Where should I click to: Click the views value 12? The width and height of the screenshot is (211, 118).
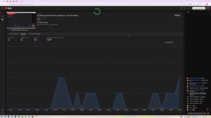click(35, 40)
